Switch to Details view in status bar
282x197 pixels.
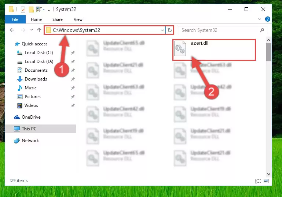[x=258, y=181]
